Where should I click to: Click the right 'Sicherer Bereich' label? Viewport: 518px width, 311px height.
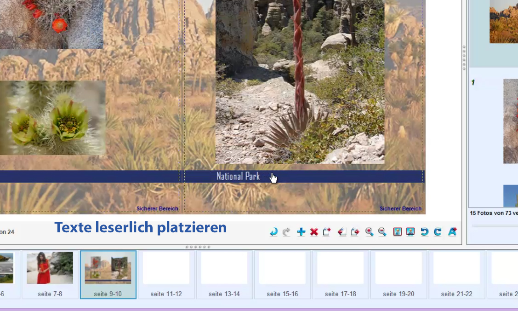pos(400,208)
